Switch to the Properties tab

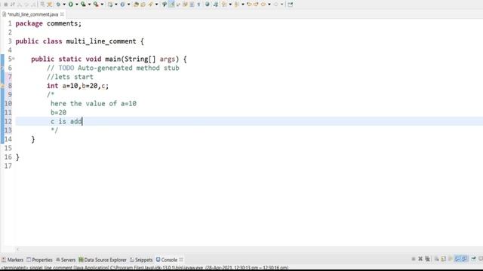click(39, 260)
